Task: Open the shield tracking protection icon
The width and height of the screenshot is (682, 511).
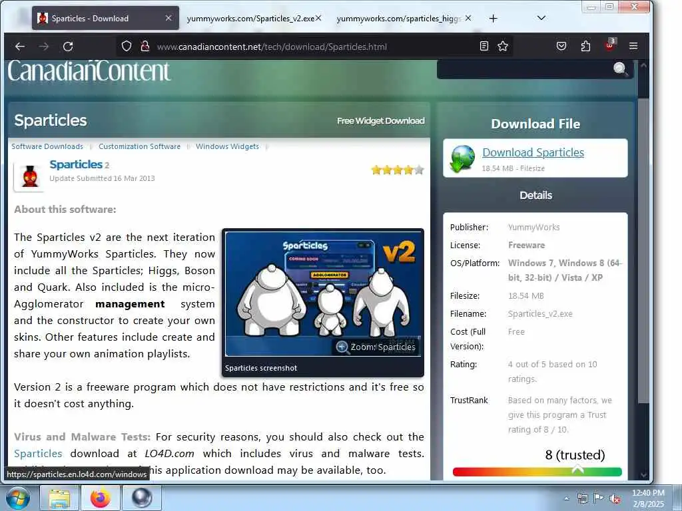Action: [126, 46]
